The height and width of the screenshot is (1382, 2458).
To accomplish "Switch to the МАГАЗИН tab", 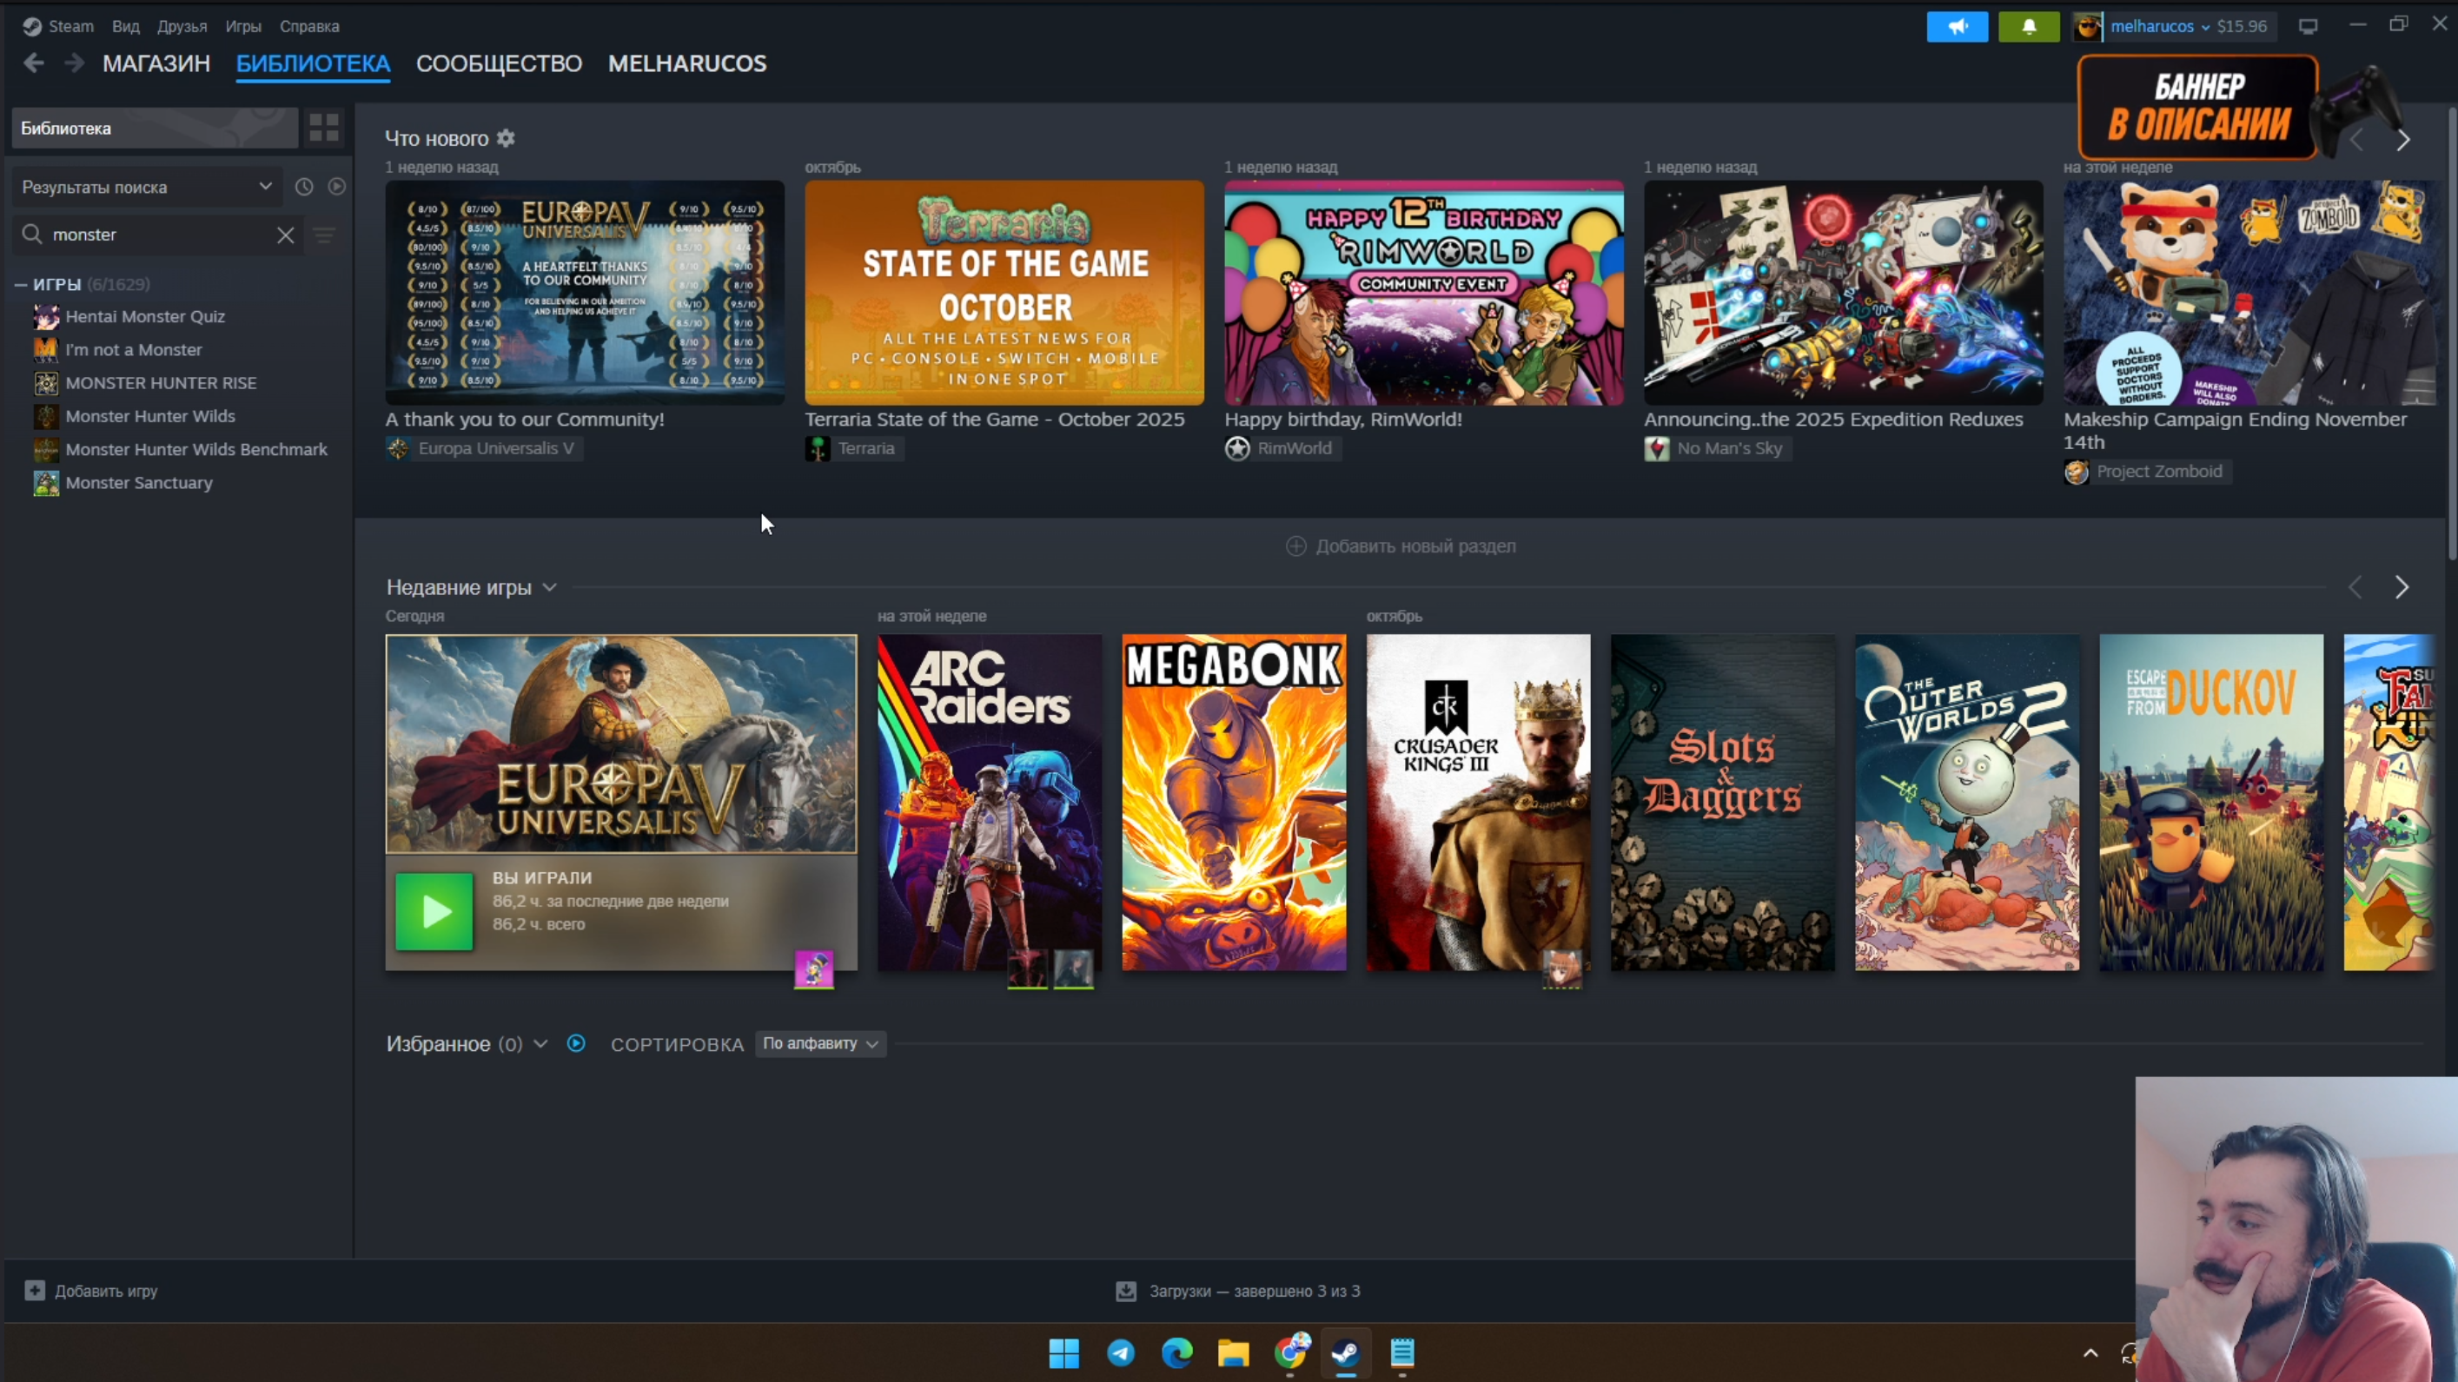I will tap(156, 64).
